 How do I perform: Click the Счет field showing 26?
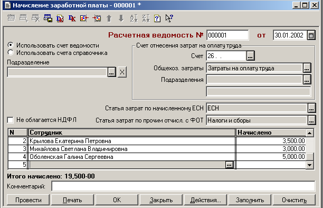click(226, 56)
